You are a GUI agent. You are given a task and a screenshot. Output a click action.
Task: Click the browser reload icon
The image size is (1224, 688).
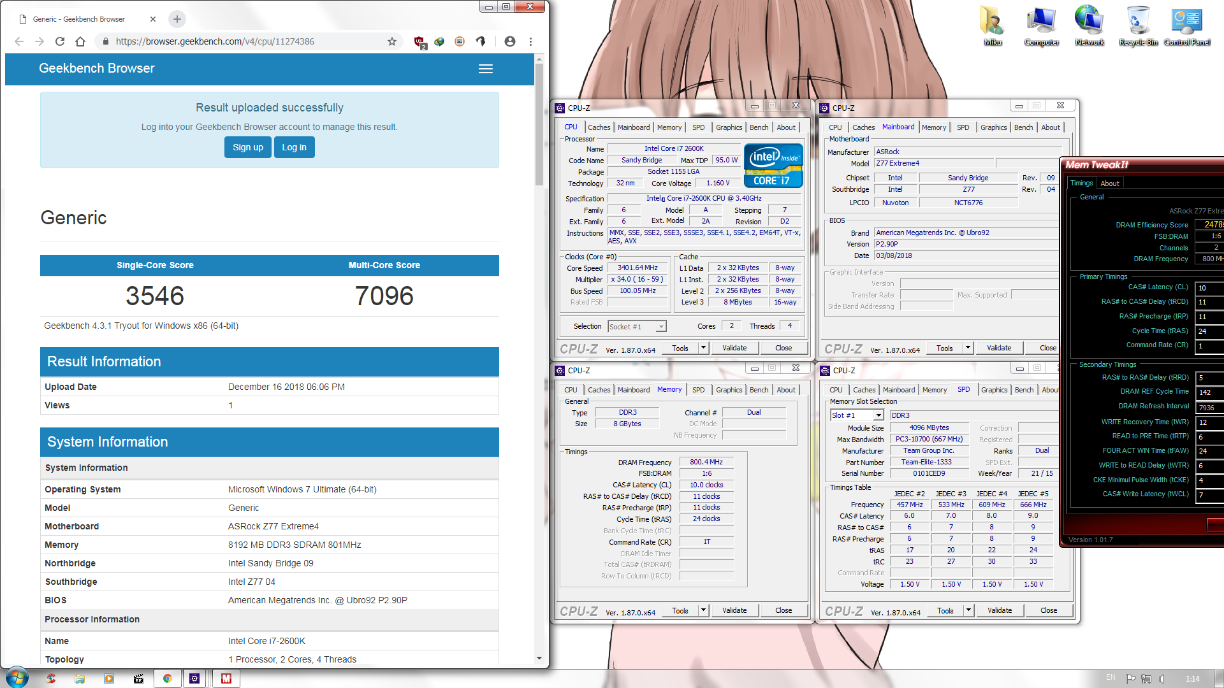coord(59,41)
